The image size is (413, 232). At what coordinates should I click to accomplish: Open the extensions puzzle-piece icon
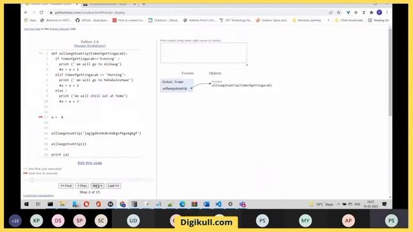(x=372, y=12)
